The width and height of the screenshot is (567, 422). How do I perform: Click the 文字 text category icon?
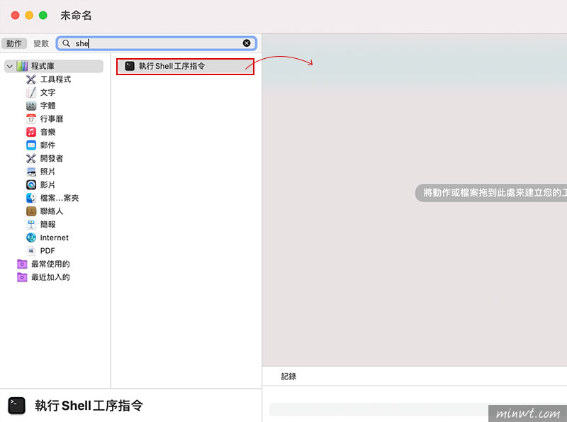click(31, 92)
